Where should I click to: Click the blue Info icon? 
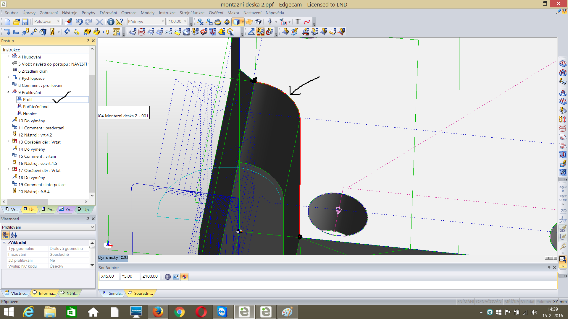pos(111,22)
